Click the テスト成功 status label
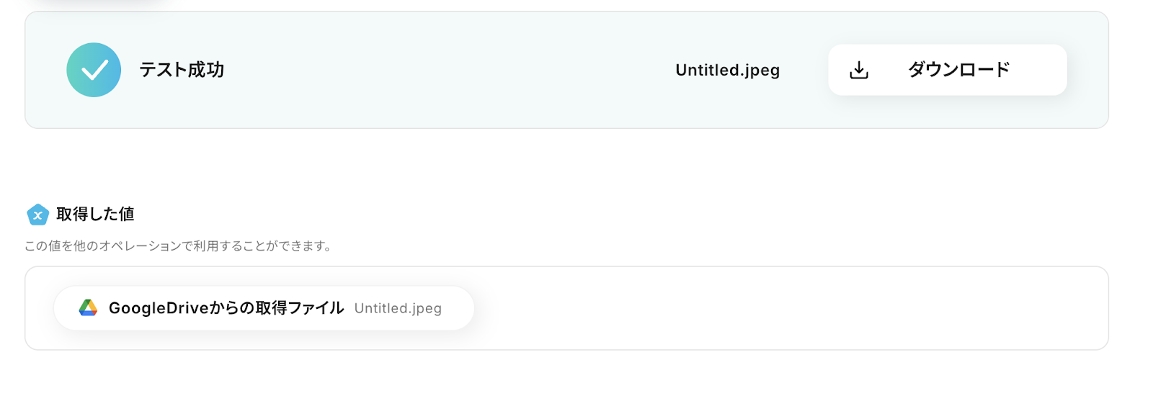This screenshot has height=401, width=1153. pyautogui.click(x=182, y=70)
